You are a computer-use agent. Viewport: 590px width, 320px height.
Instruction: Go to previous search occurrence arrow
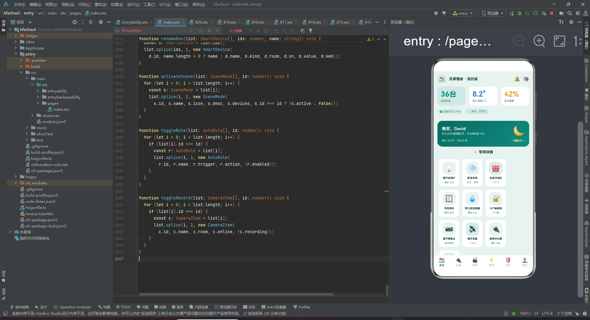coord(250,31)
